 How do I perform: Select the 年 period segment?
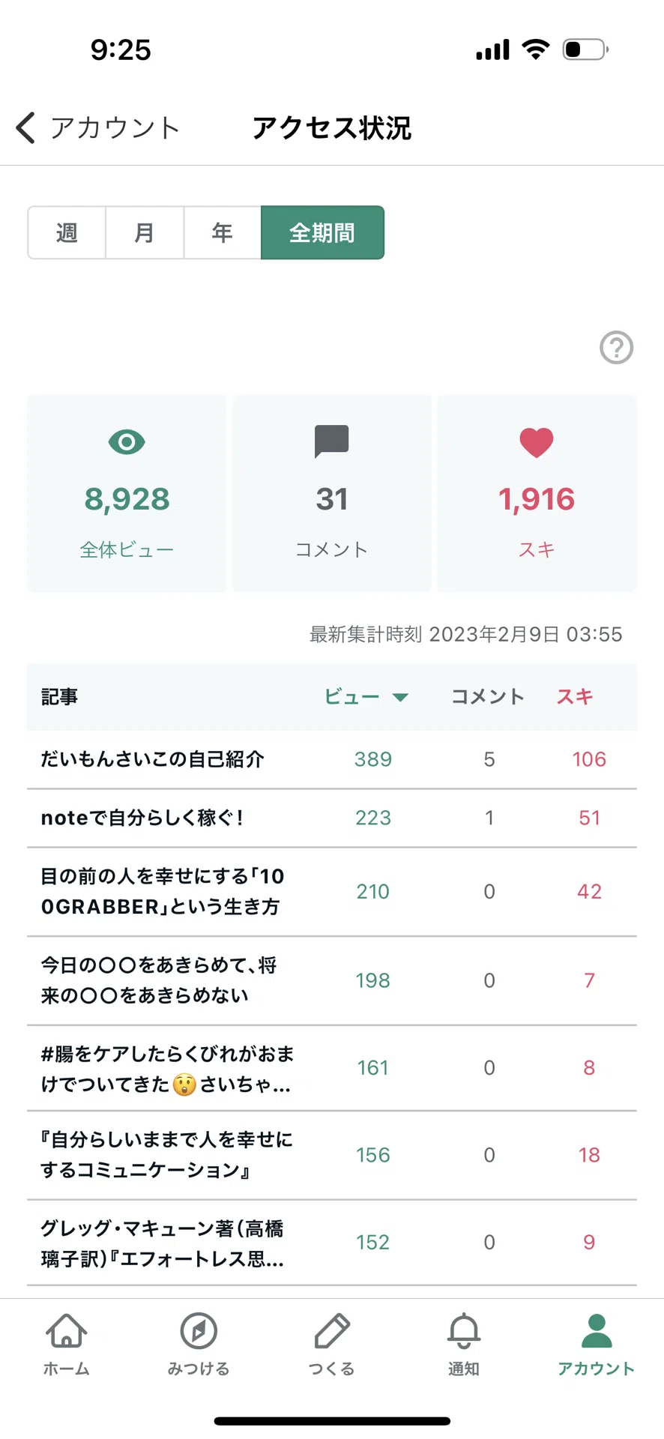[222, 233]
